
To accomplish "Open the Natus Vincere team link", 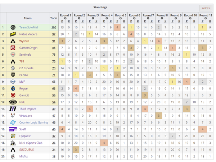I will coord(28,34).
